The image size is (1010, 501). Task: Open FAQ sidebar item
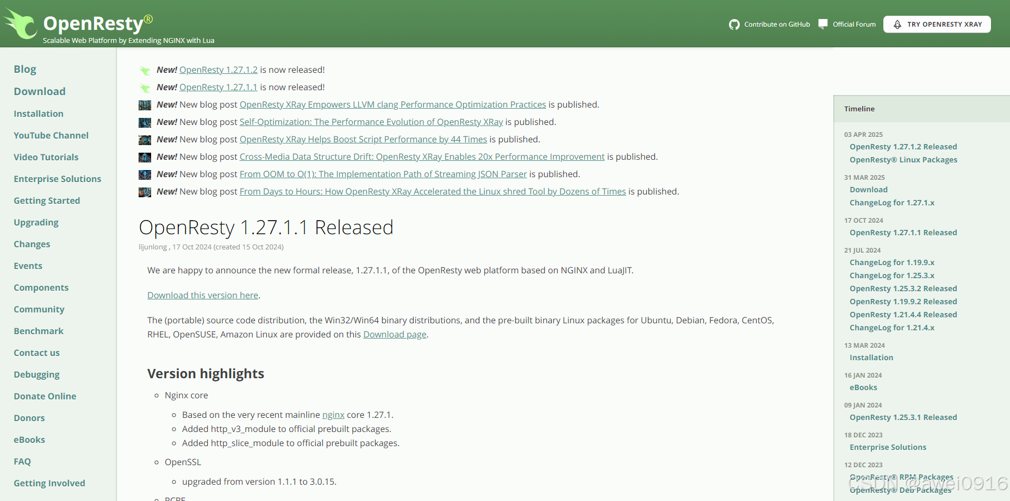(x=22, y=461)
